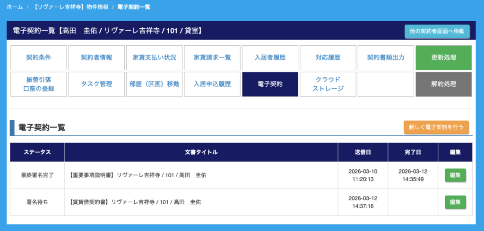Screen dimensions: 484x231
Task: View the 入居者履歴 tab
Action: [270, 58]
